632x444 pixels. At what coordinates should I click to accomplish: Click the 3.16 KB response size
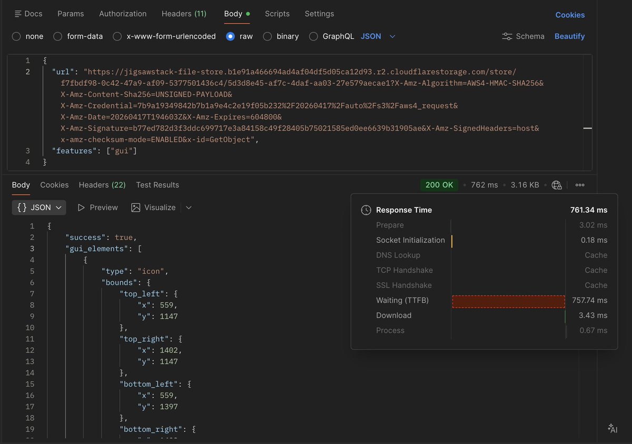point(525,185)
